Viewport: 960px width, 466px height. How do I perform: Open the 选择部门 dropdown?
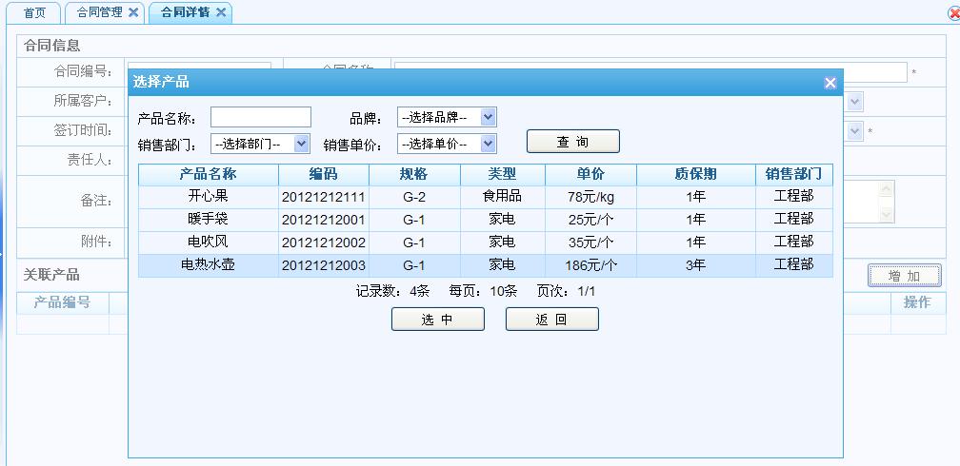pyautogui.click(x=260, y=144)
